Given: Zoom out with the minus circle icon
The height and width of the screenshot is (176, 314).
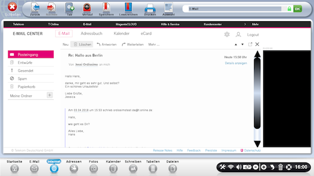Looking at the screenshot, I should tap(256, 167).
